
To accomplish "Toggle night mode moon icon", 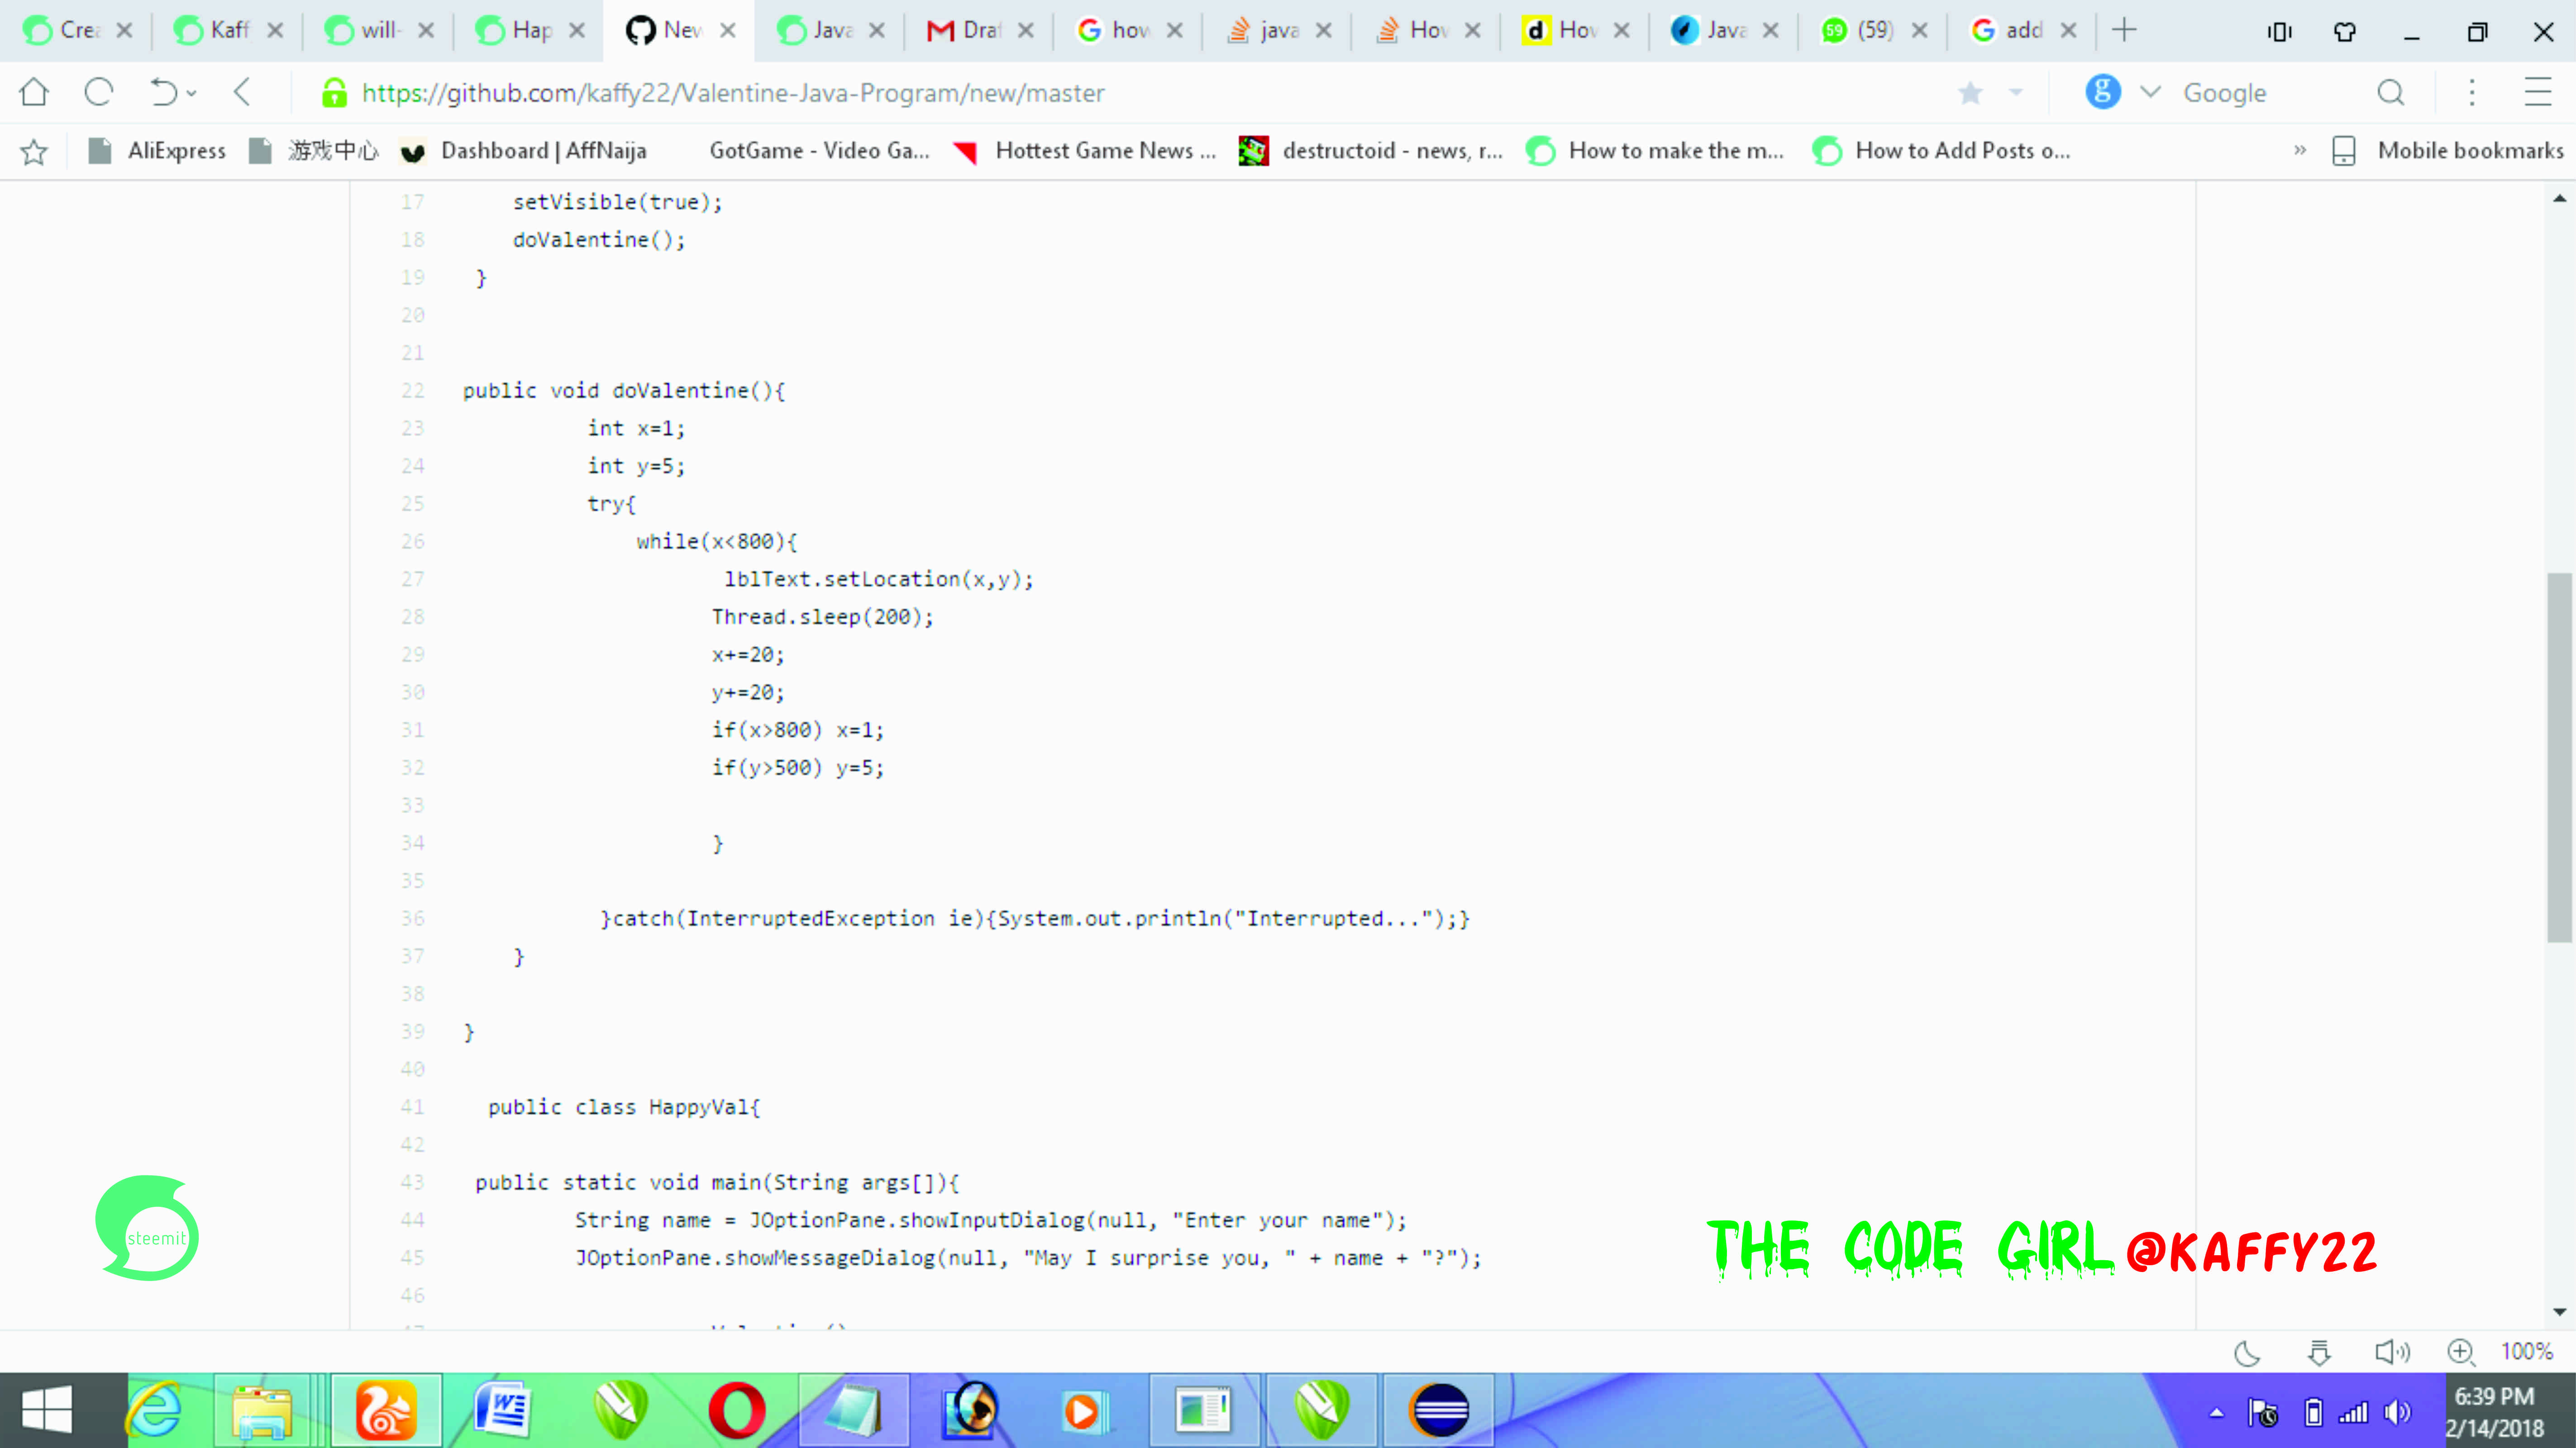I will [x=2247, y=1353].
